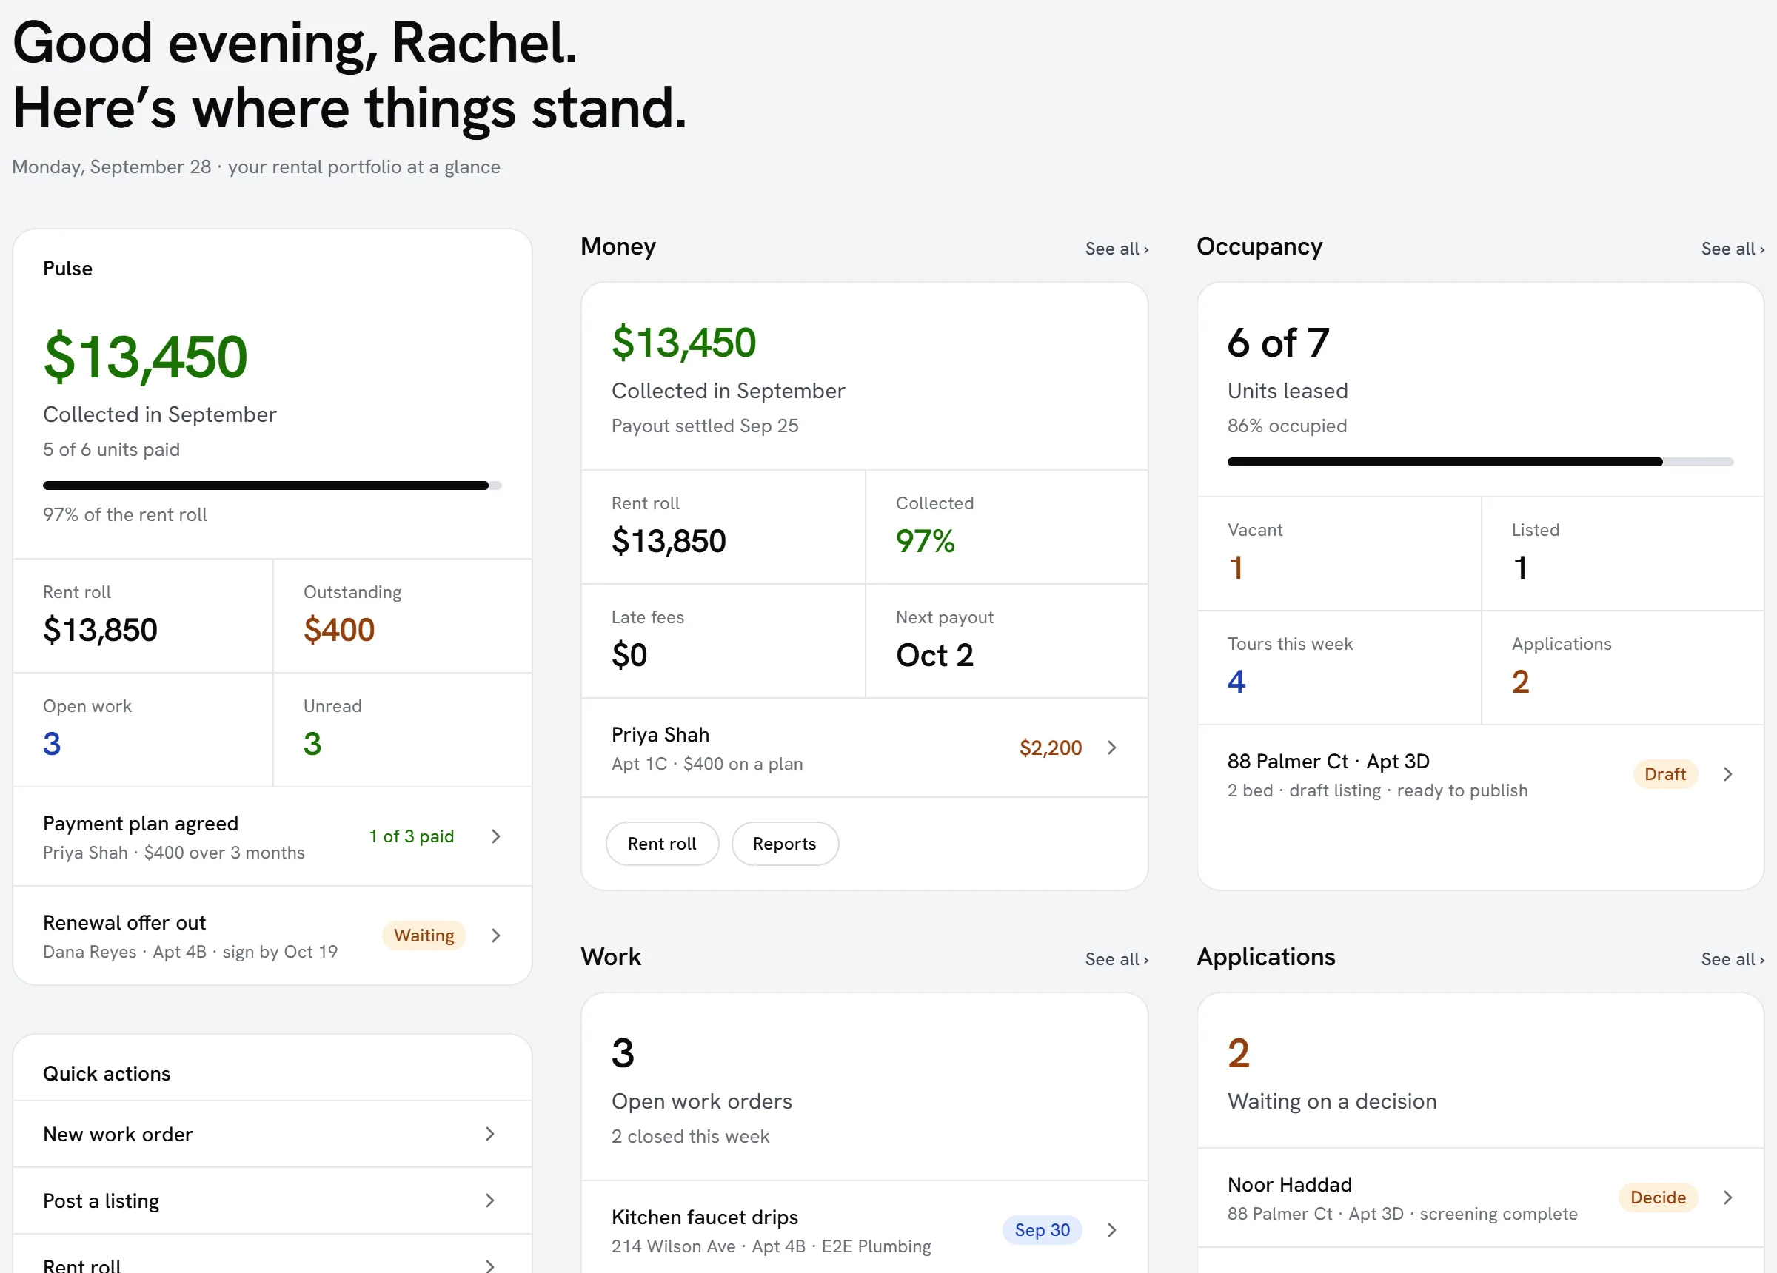Open Kitchen faucet drips work order chevron
Viewport: 1777px width, 1273px height.
click(x=1111, y=1229)
